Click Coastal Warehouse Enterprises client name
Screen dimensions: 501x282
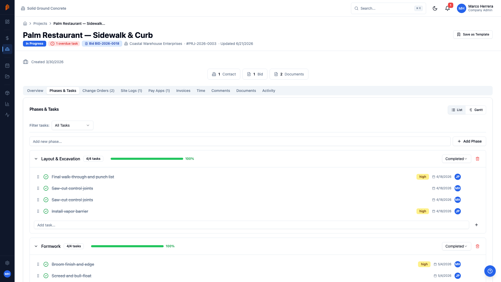pos(156,44)
